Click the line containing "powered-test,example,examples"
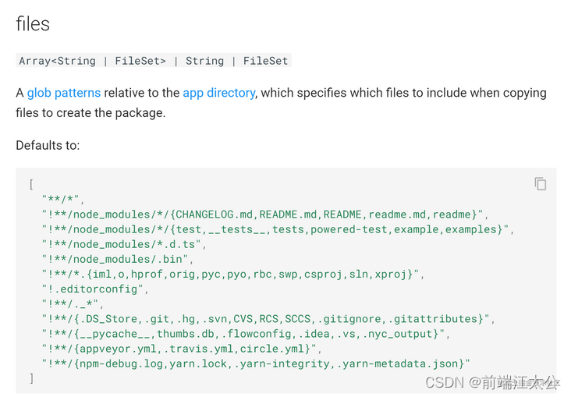The image size is (571, 397). 278,229
